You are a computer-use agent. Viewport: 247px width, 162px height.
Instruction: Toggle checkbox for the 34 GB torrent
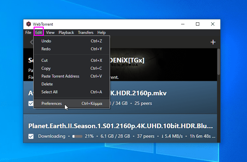(x=31, y=104)
